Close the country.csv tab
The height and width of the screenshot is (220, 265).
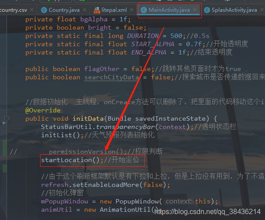[32, 10]
